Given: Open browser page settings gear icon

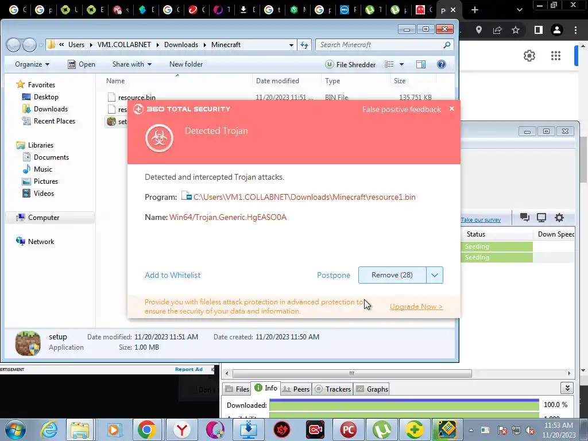Looking at the screenshot, I should tap(529, 56).
